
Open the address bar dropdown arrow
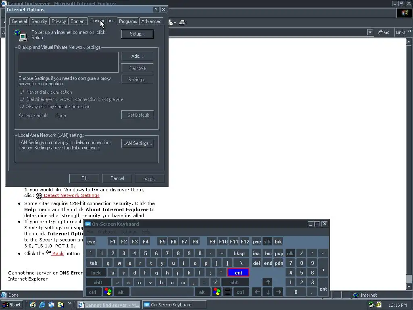click(370, 32)
